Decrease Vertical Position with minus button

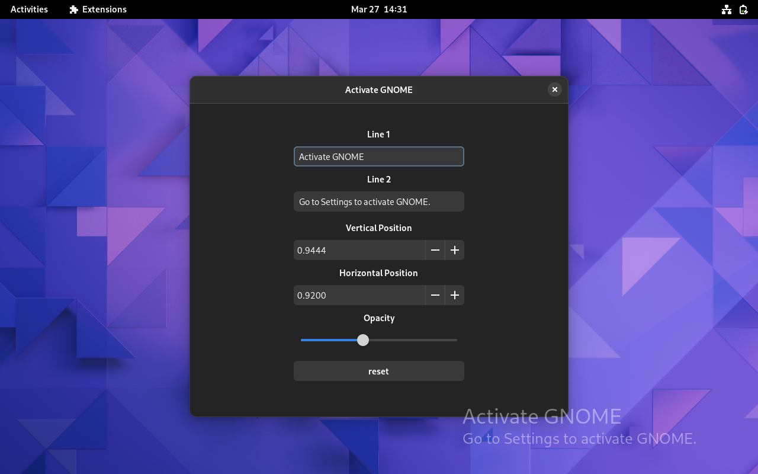[x=435, y=250]
